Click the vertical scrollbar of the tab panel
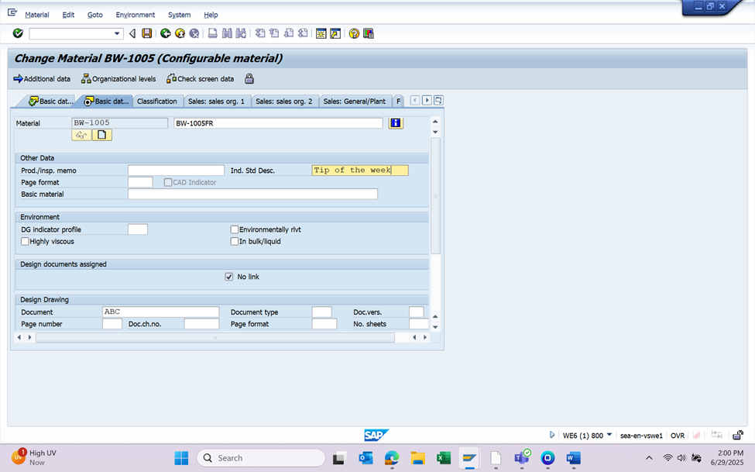 point(435,196)
